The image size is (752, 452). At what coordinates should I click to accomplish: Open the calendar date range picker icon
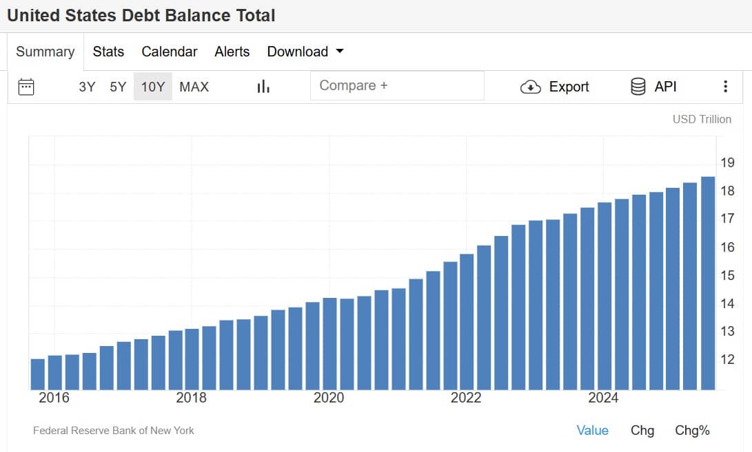[x=26, y=87]
